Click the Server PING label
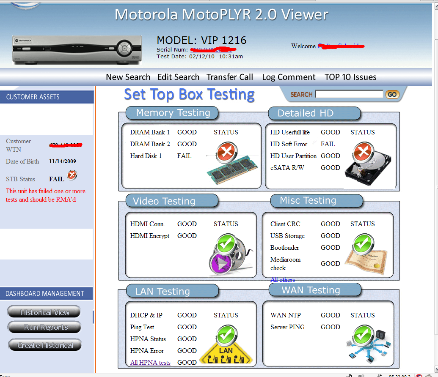This screenshot has width=438, height=377. click(x=287, y=327)
